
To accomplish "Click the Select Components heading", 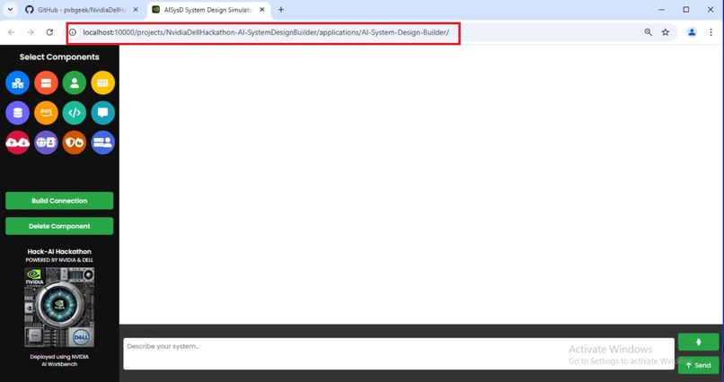I will click(59, 57).
